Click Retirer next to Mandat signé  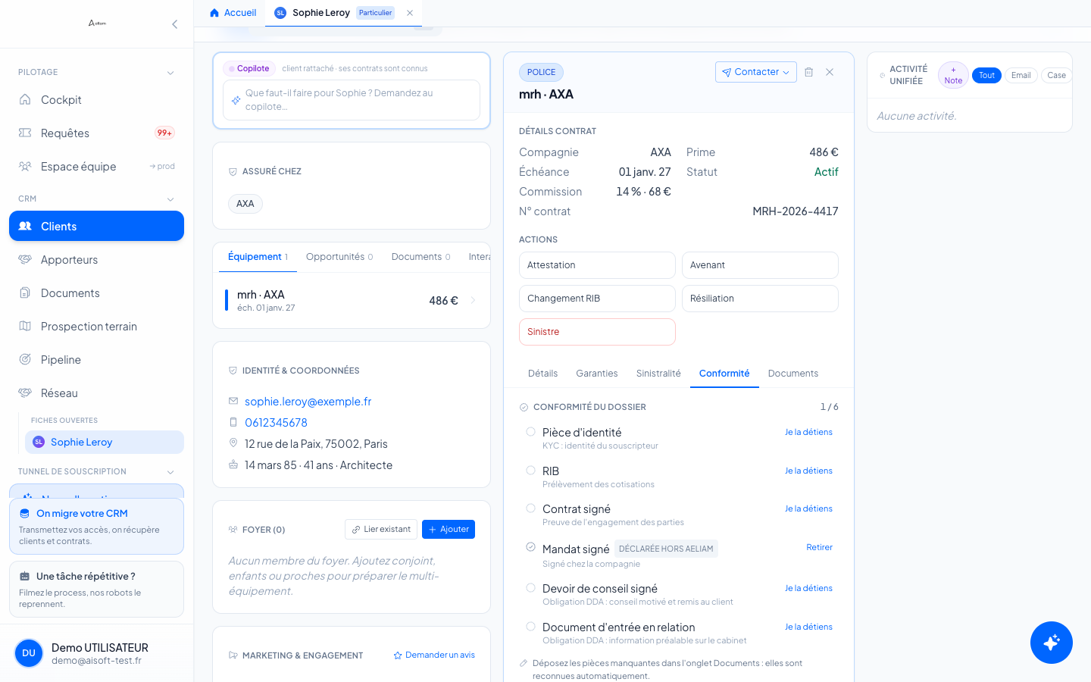click(819, 547)
